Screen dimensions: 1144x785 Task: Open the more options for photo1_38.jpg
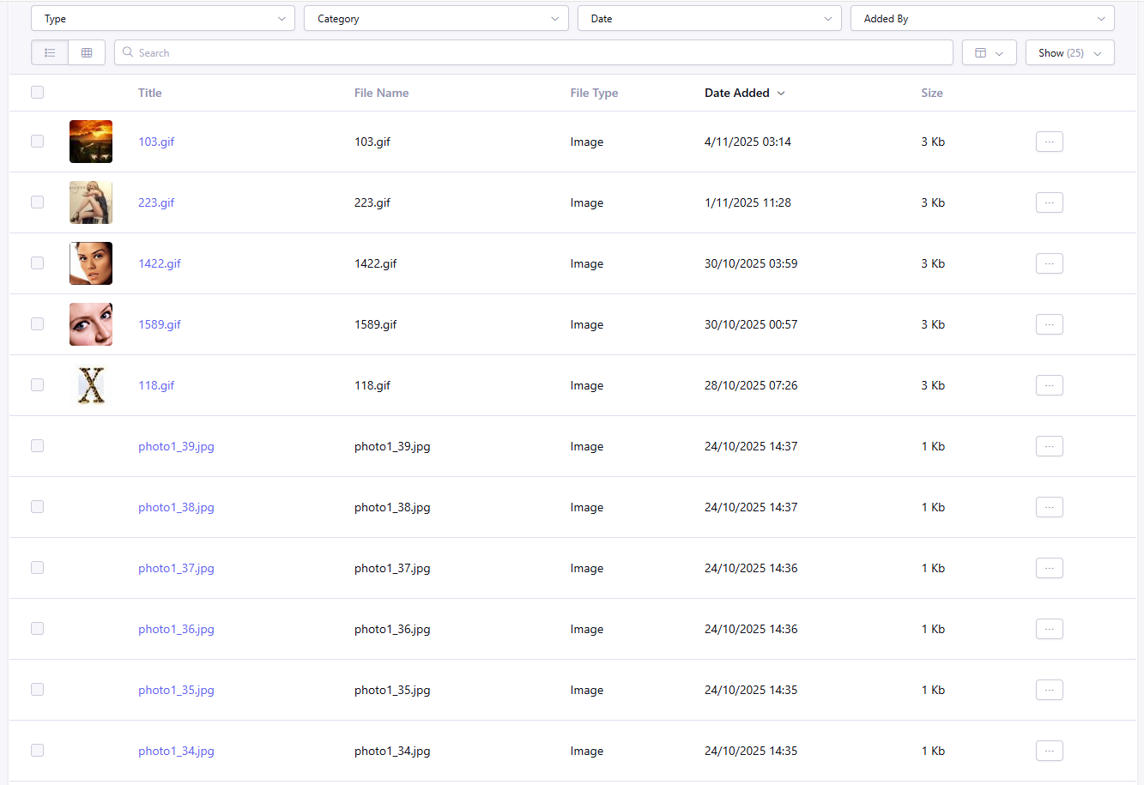pos(1049,507)
